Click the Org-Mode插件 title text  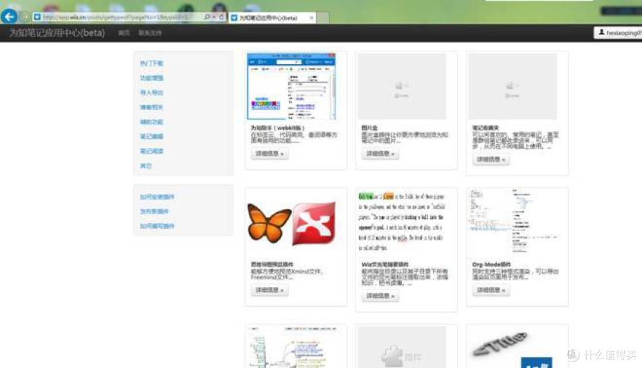(x=491, y=265)
